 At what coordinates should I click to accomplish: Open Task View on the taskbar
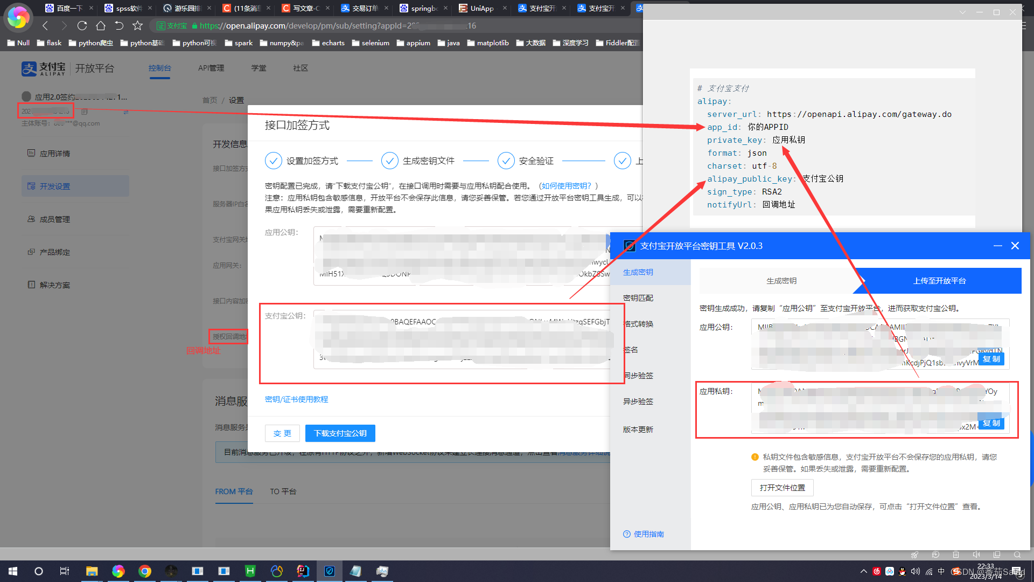tap(65, 571)
